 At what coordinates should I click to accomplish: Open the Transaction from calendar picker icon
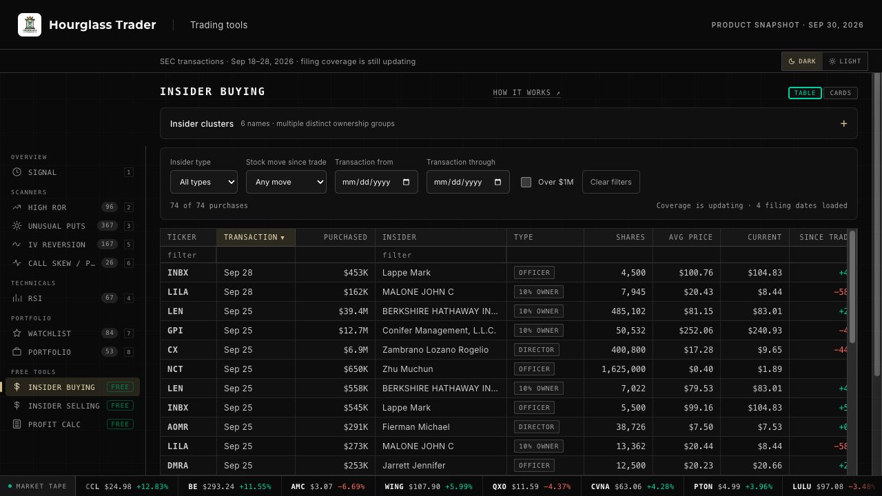point(406,182)
